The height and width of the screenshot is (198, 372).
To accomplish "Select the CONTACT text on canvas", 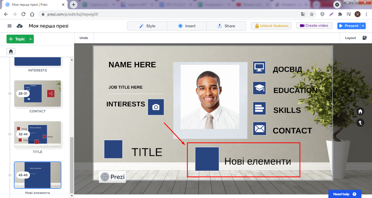I will [x=292, y=131].
